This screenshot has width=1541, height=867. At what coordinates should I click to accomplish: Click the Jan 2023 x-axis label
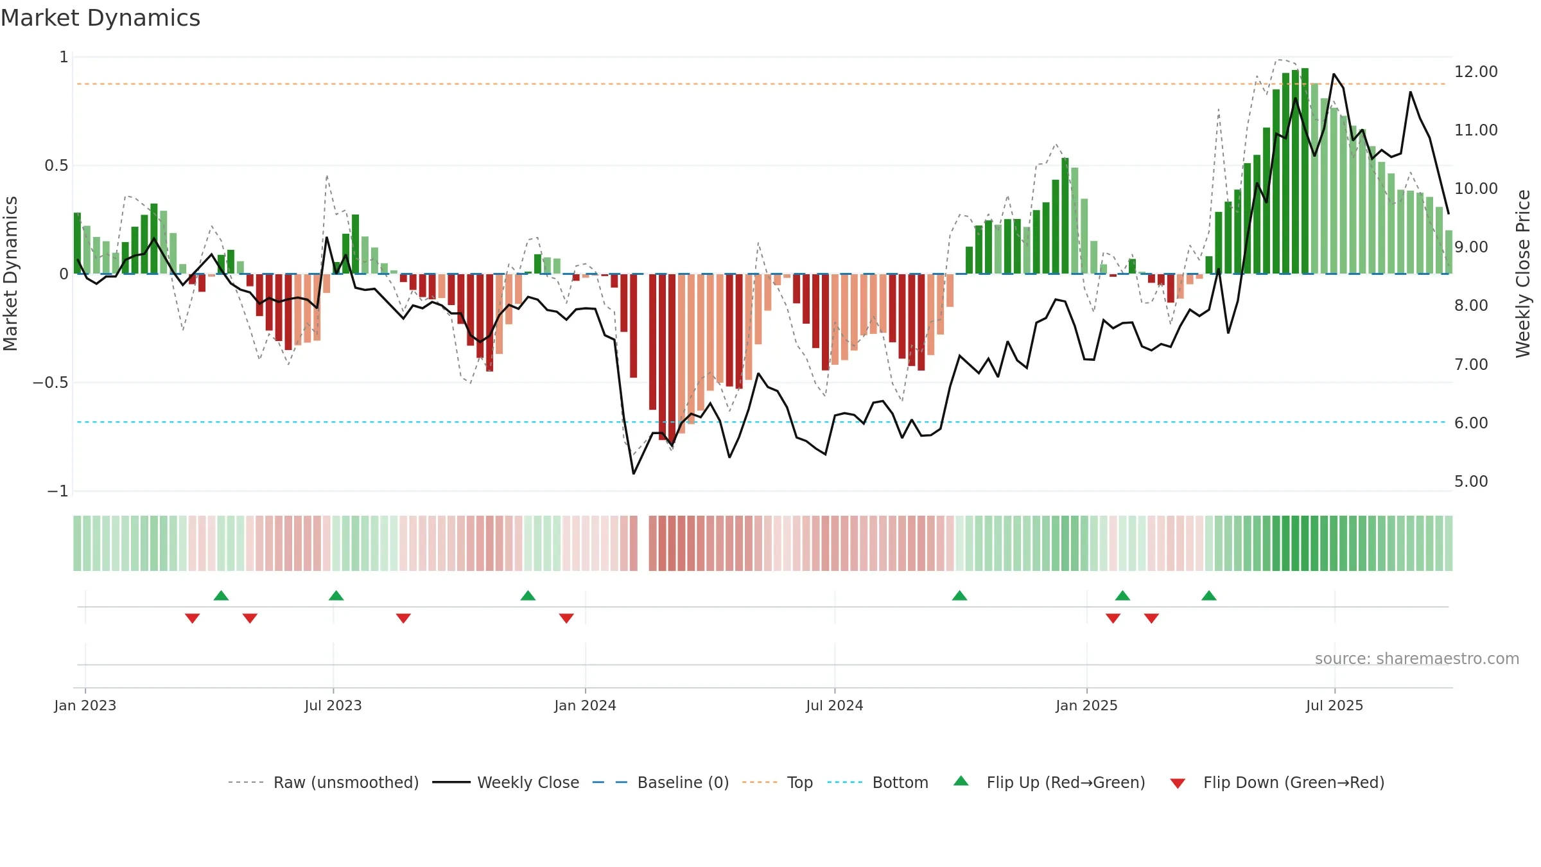pos(85,706)
